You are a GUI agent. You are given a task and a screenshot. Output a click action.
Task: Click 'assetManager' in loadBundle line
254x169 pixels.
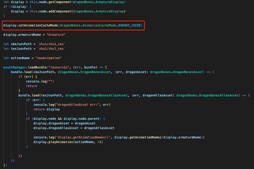(x=15, y=67)
